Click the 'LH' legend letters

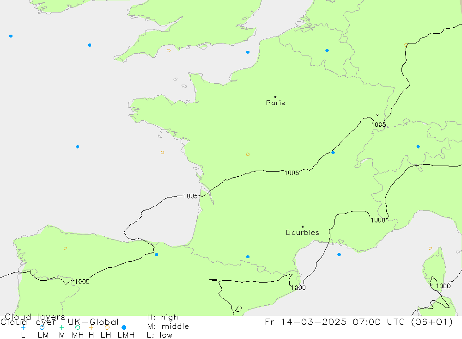point(106,335)
